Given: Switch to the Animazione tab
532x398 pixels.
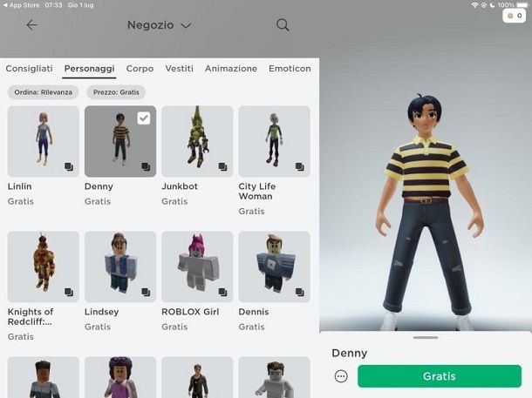Looking at the screenshot, I should pos(231,69).
